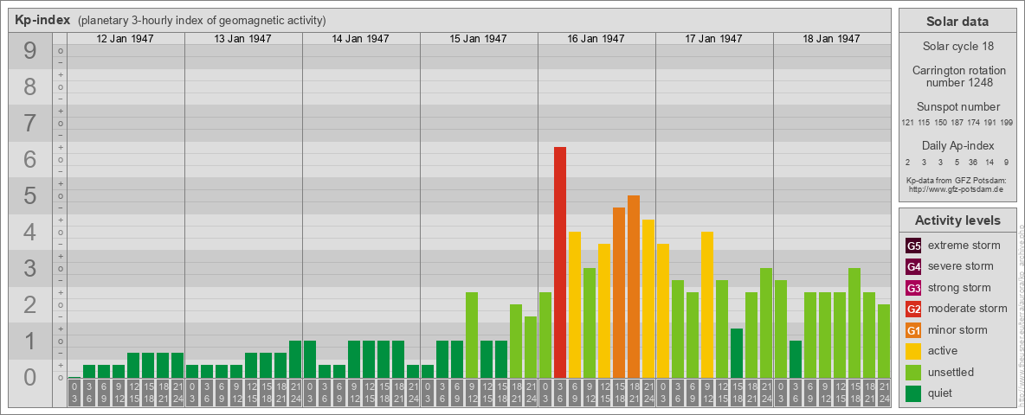Click the 'strong storm' legend label
The image size is (1025, 415).
[x=959, y=288]
